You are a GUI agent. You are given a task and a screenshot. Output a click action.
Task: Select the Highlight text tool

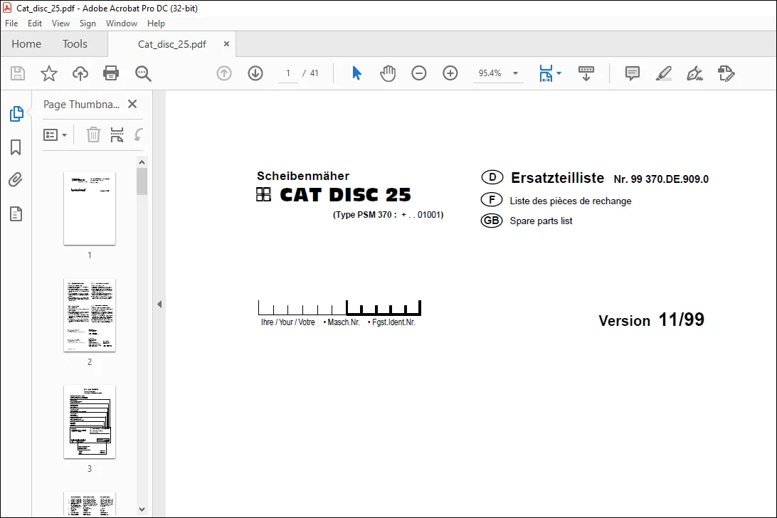(x=664, y=73)
